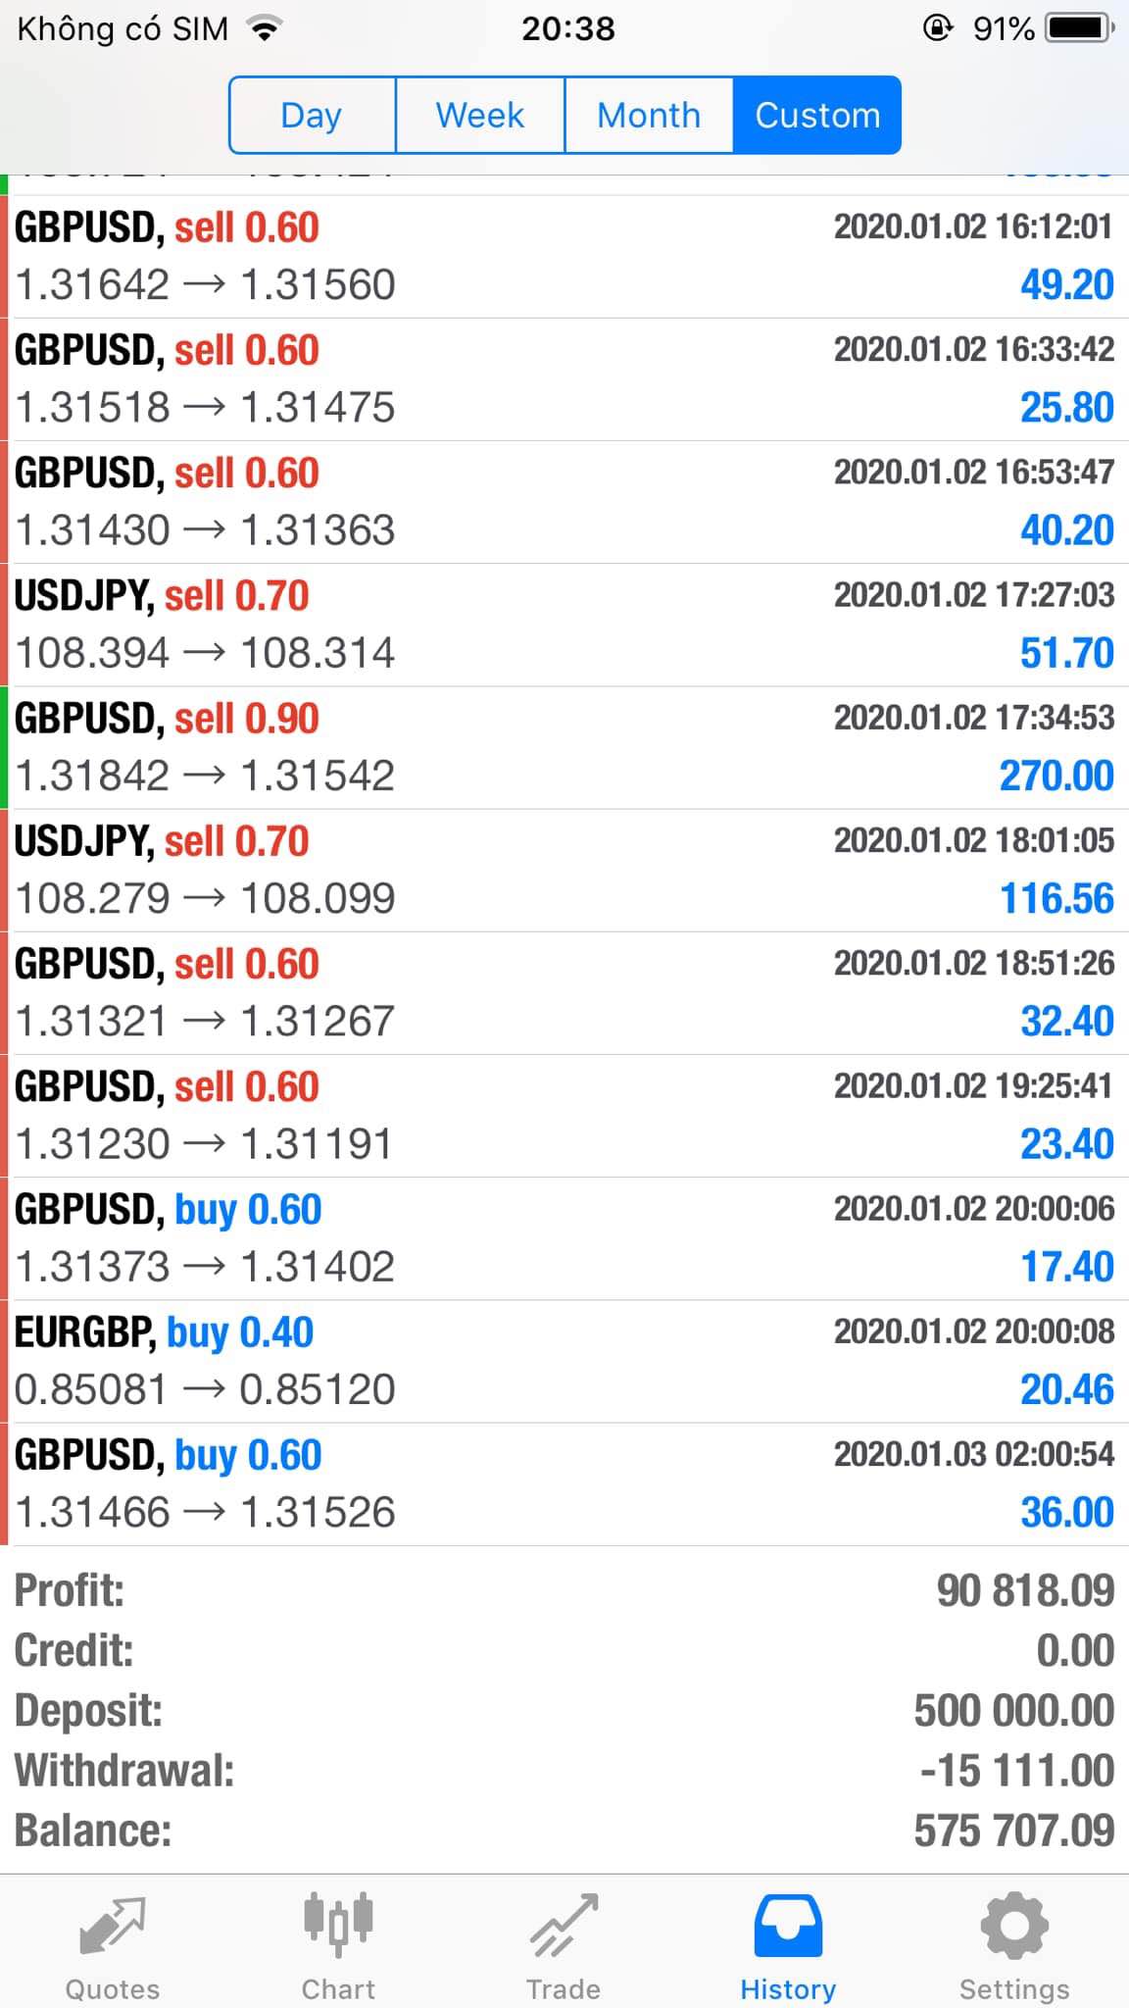Image resolution: width=1129 pixels, height=2008 pixels.
Task: Select USDJPY sell trade with 51.70 profit
Action: 564,625
